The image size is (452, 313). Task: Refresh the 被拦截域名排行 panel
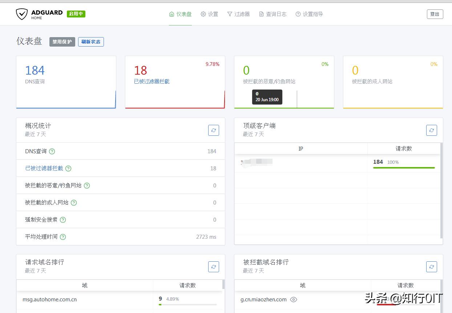[x=432, y=267]
